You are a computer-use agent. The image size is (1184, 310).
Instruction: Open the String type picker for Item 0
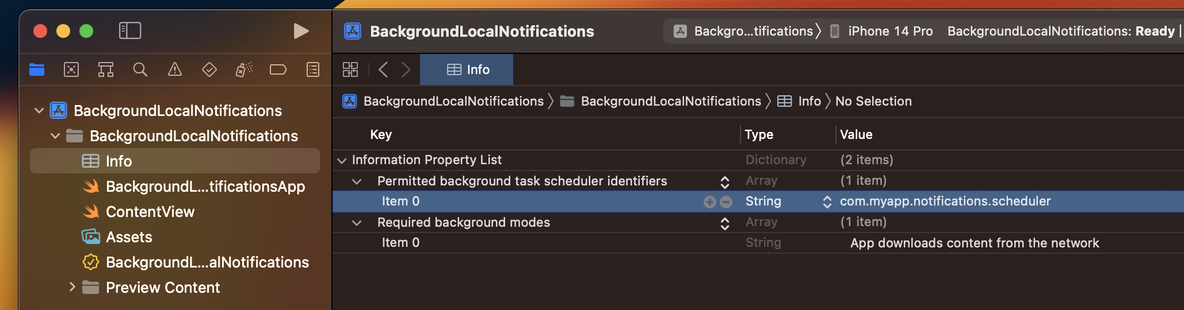click(x=827, y=201)
